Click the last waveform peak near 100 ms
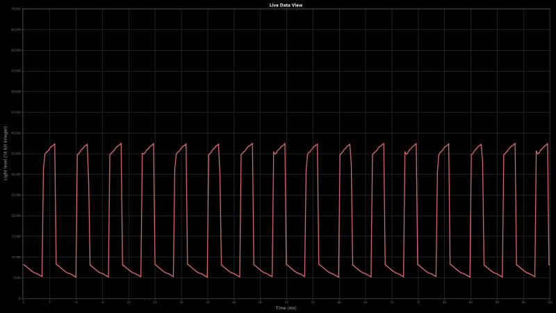556x313 pixels. pyautogui.click(x=547, y=144)
